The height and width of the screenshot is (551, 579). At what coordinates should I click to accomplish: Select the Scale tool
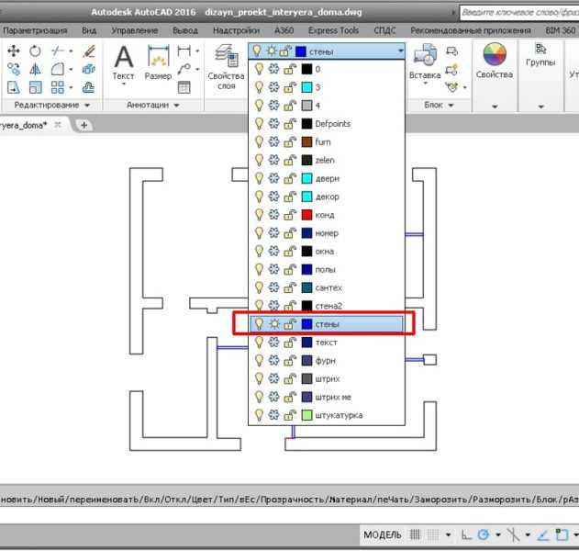click(36, 87)
